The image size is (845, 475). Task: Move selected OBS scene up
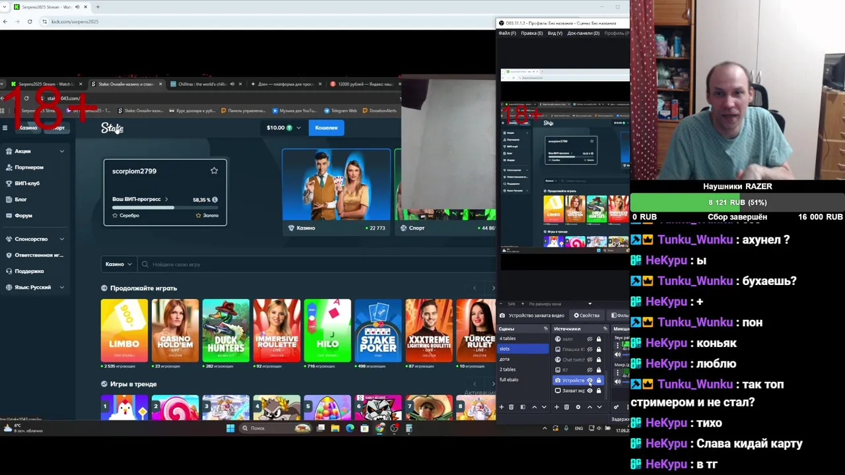(x=535, y=407)
